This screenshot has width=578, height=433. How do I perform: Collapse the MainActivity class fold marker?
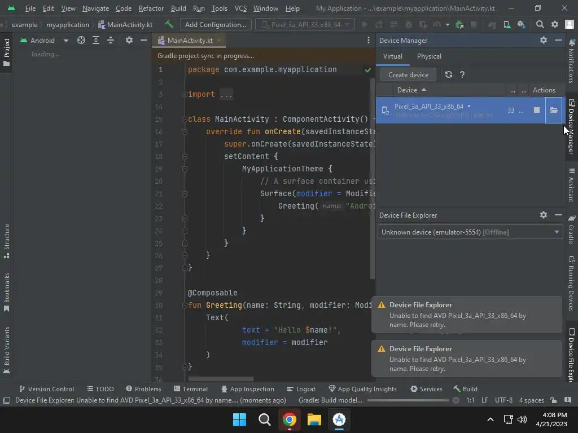pyautogui.click(x=185, y=119)
